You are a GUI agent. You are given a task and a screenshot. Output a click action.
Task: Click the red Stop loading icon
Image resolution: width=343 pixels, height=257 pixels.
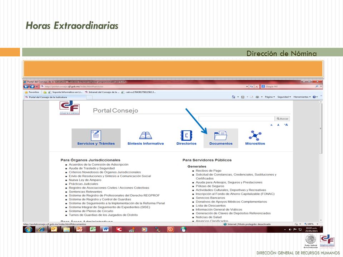click(x=257, y=86)
